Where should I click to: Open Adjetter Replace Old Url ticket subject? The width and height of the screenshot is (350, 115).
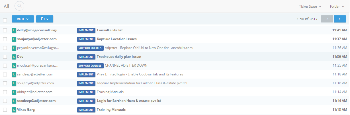coord(149,48)
